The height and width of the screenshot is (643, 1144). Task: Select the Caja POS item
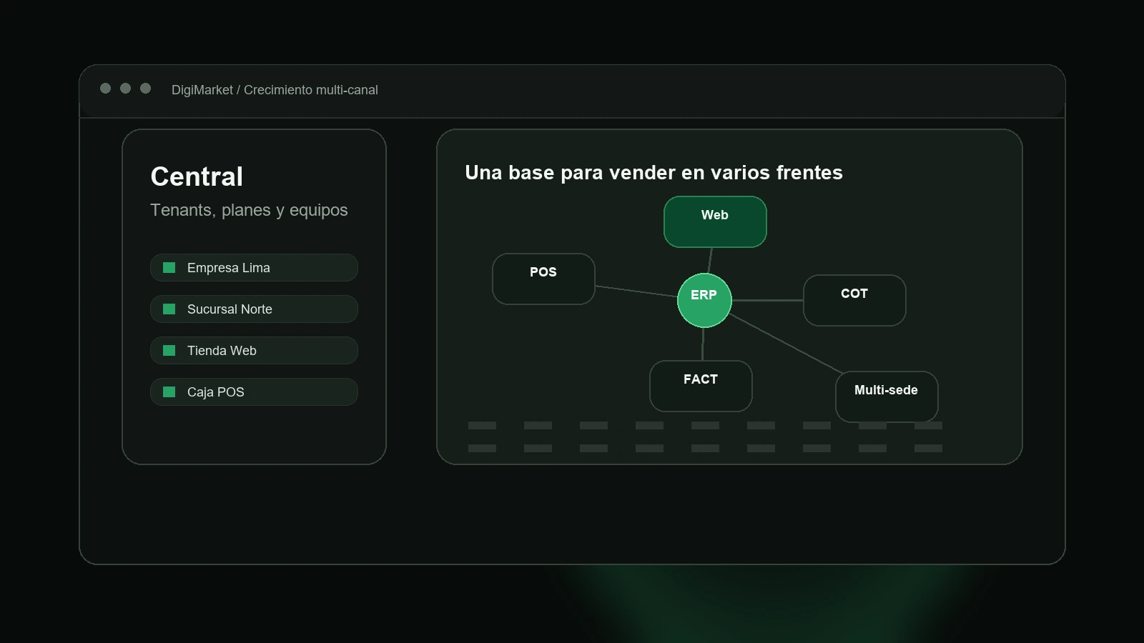pyautogui.click(x=254, y=392)
